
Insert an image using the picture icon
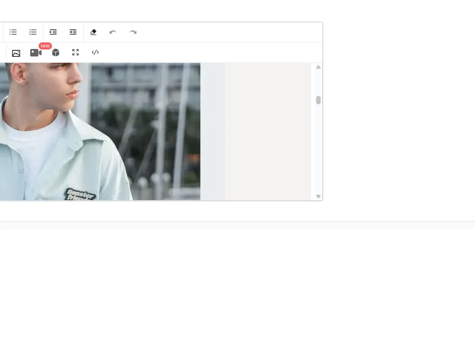coord(16,53)
